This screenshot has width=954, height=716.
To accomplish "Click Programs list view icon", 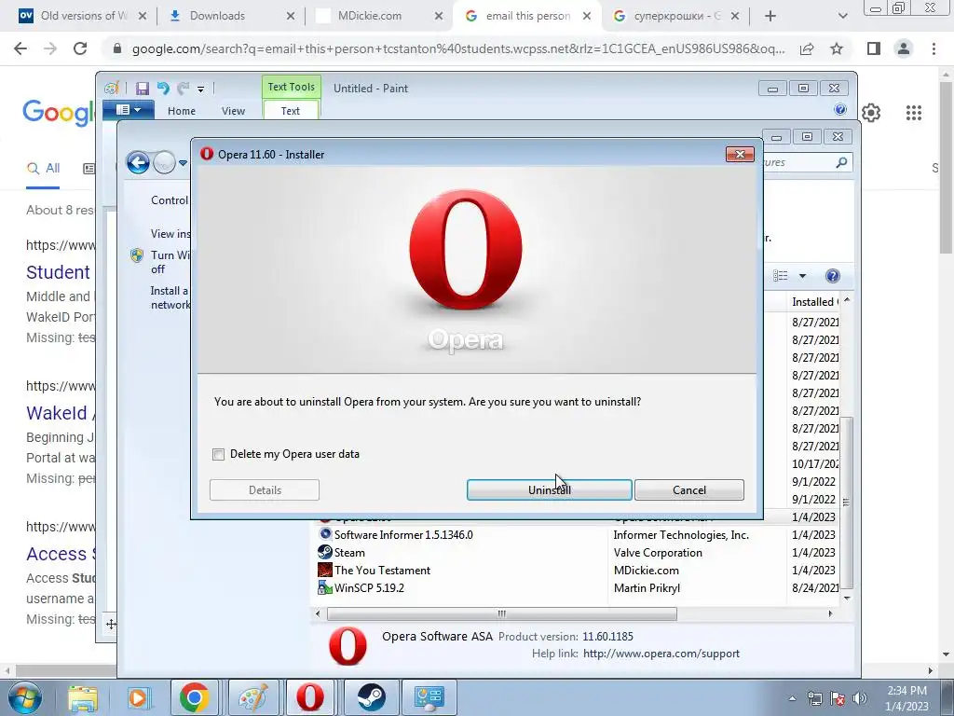I will [781, 276].
